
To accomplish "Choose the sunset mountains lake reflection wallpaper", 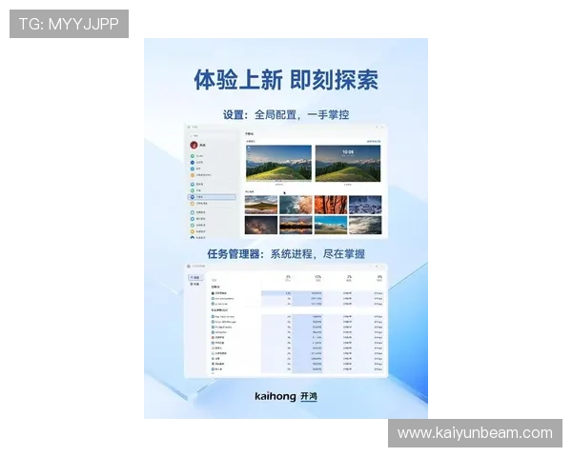I will click(x=296, y=225).
